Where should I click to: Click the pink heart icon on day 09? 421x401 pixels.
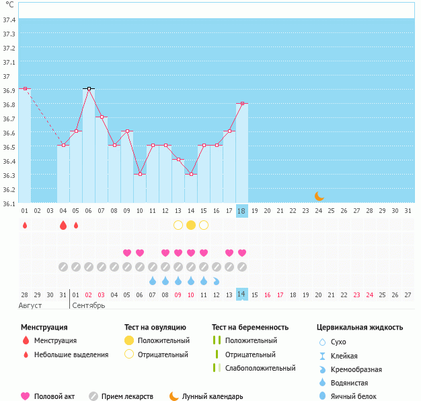click(x=127, y=253)
